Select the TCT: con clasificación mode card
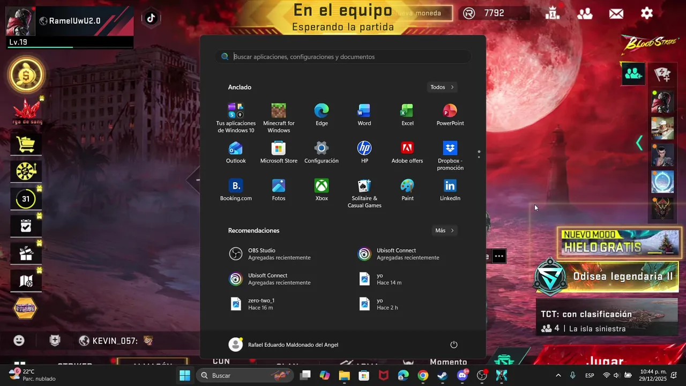This screenshot has width=686, height=386. point(608,316)
